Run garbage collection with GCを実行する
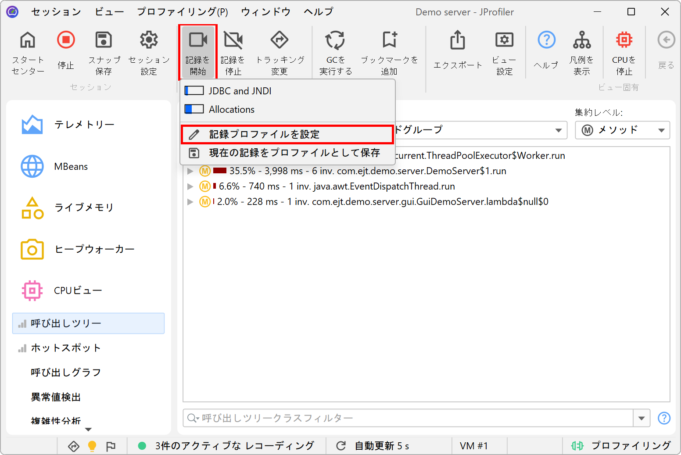 pos(335,40)
